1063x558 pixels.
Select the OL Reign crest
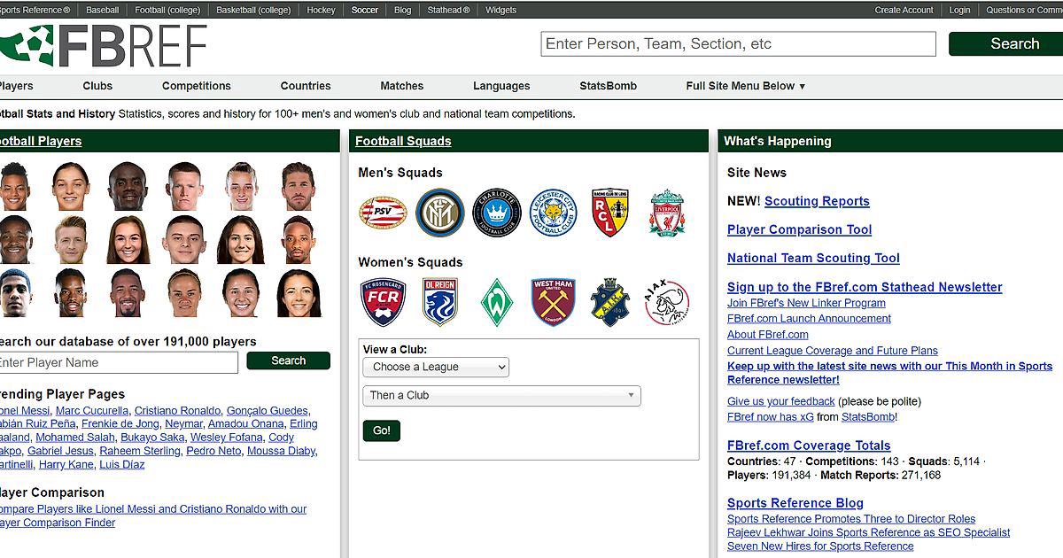pos(440,302)
